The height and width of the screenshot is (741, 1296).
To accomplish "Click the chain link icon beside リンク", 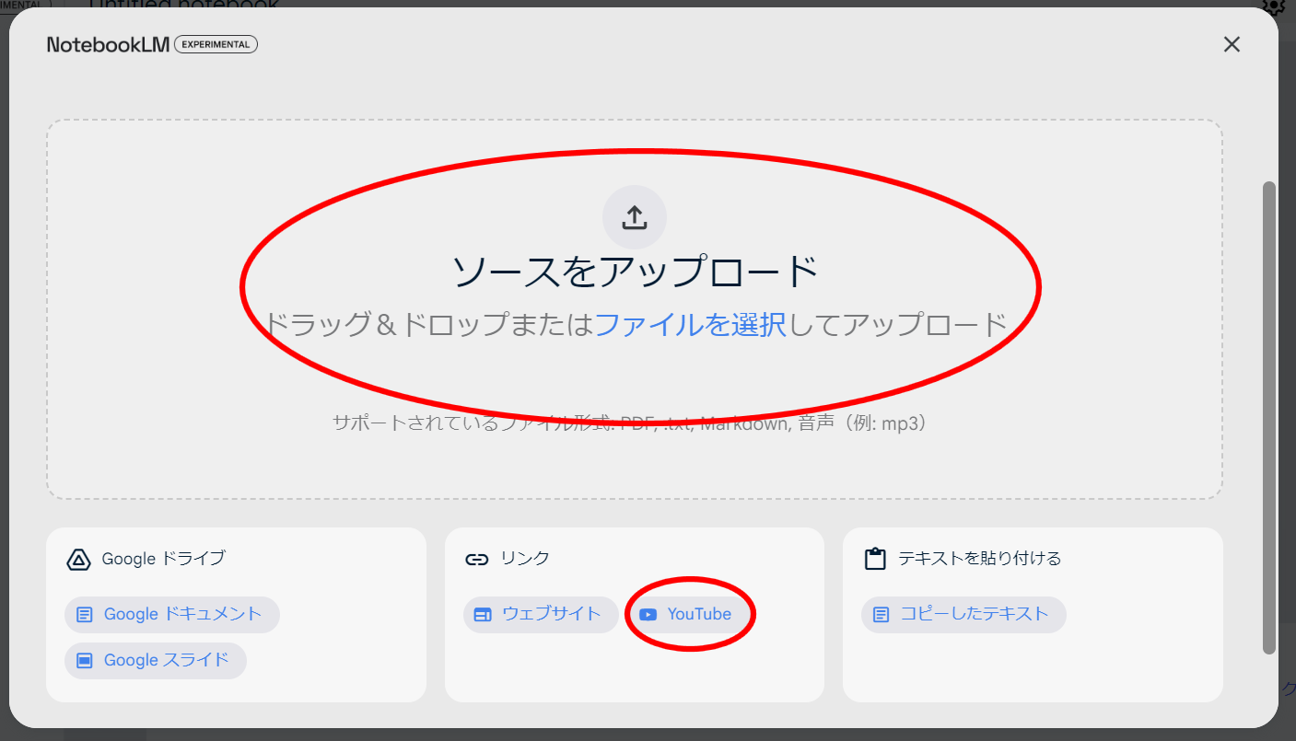I will [x=476, y=559].
